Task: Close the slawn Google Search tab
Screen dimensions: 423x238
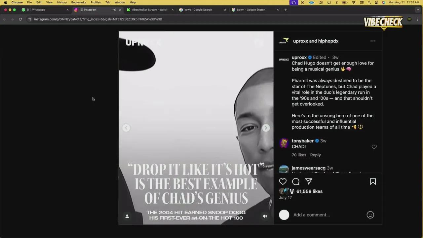Action: pyautogui.click(x=278, y=10)
